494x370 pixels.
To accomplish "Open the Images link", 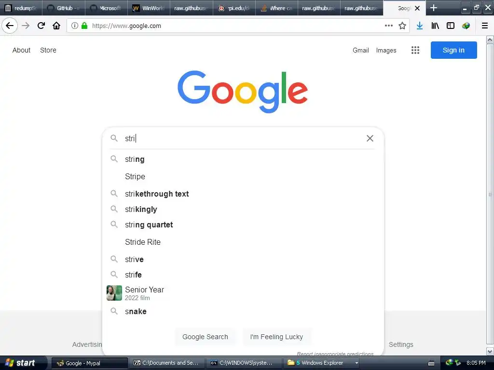I will click(386, 50).
